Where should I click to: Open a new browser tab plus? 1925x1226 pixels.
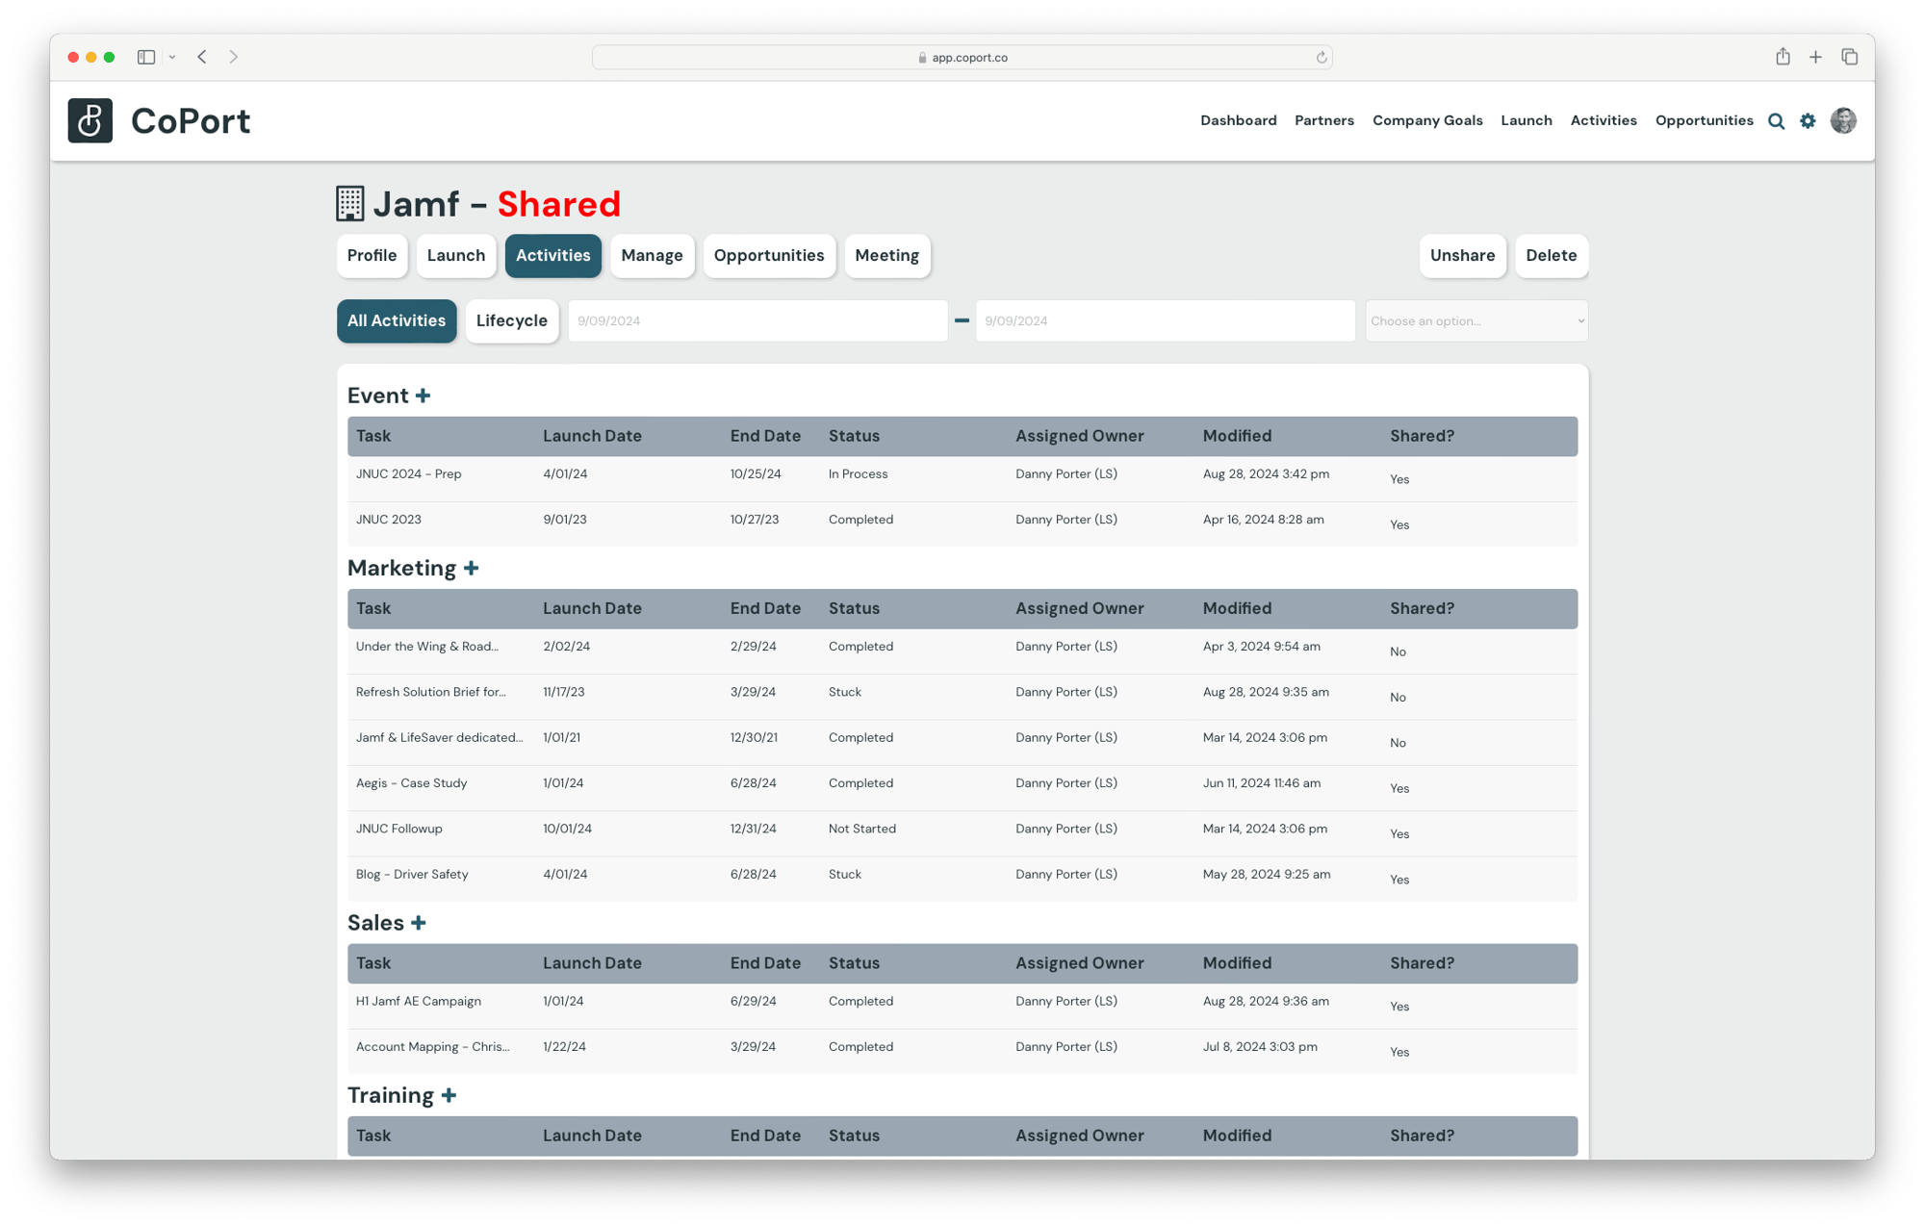(x=1815, y=58)
